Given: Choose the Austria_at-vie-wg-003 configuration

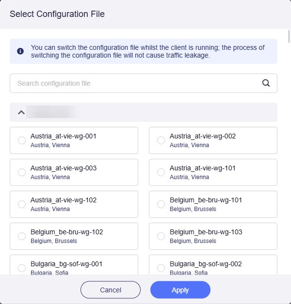Looking at the screenshot, I should [x=22, y=172].
